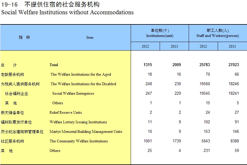Click 'The Welfare Institutions for the Disabled' label
The height and width of the screenshot is (165, 247).
coord(83,84)
